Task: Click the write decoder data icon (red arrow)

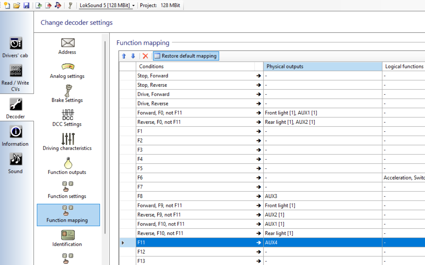Action: pyautogui.click(x=48, y=5)
